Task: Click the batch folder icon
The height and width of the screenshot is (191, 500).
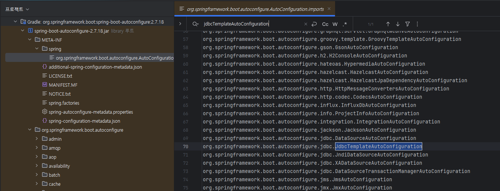Action: coord(44,175)
